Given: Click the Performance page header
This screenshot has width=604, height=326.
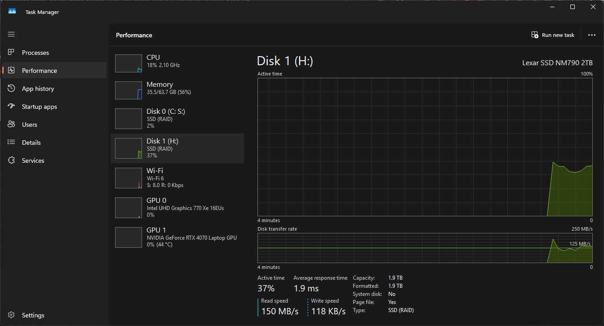Looking at the screenshot, I should (134, 35).
